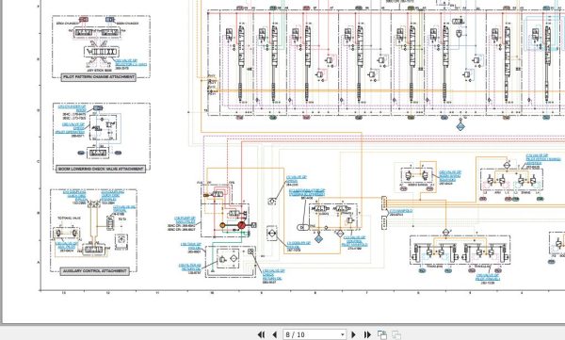Click the overlapping-pages view icon beside last-page arrow
The height and width of the screenshot is (340, 565).
pyautogui.click(x=382, y=334)
